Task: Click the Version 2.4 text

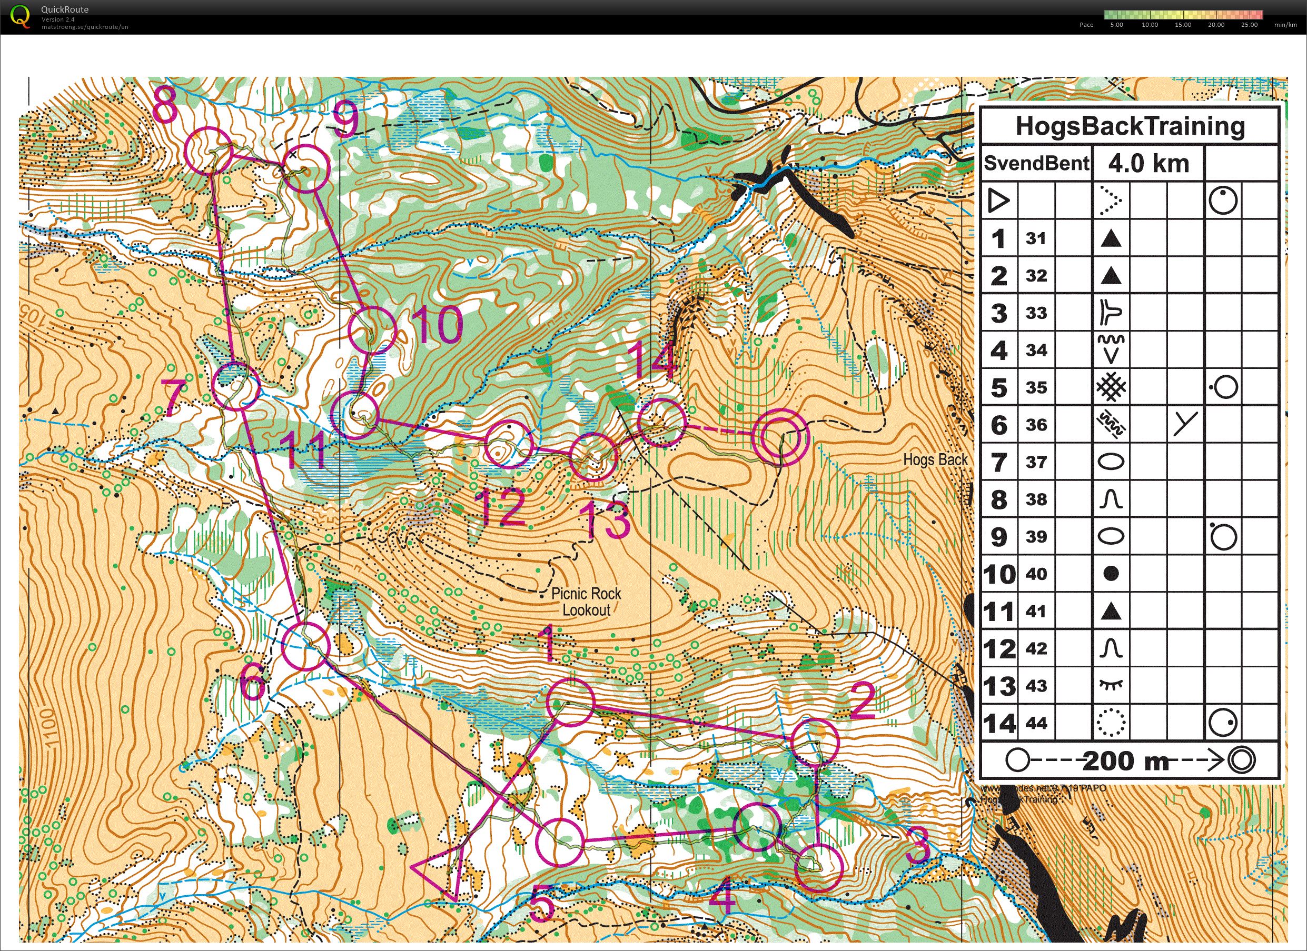Action: coord(57,19)
